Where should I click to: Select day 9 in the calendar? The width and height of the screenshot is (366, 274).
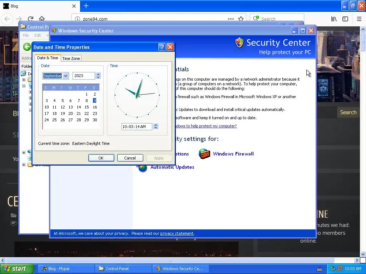[94, 100]
